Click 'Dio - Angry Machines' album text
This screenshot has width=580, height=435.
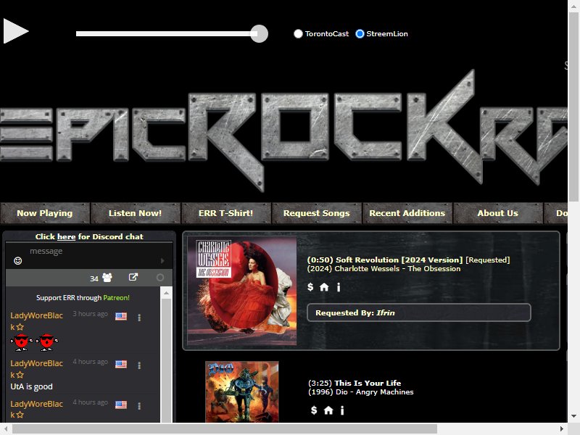(374, 391)
